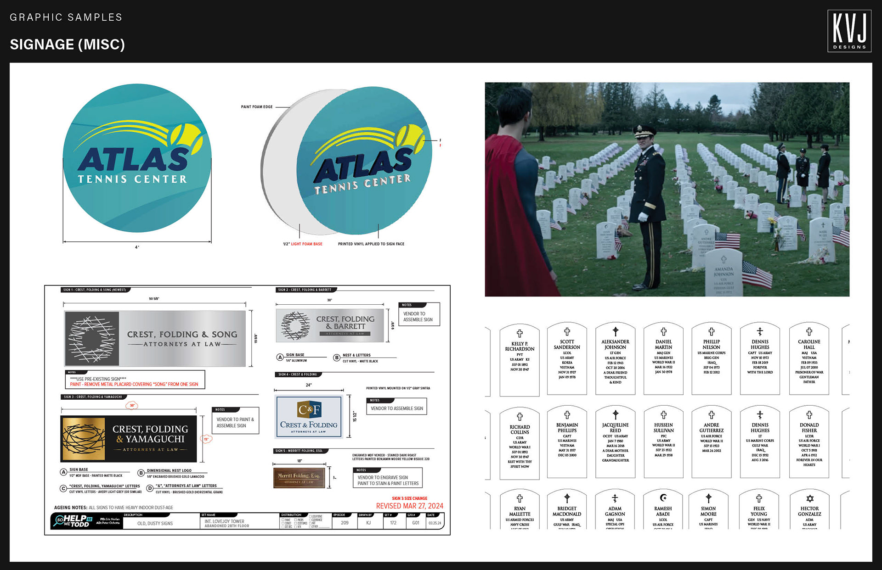Check the PROPS distribution checkbox
Image resolution: width=882 pixels, height=570 pixels.
pyautogui.click(x=295, y=520)
